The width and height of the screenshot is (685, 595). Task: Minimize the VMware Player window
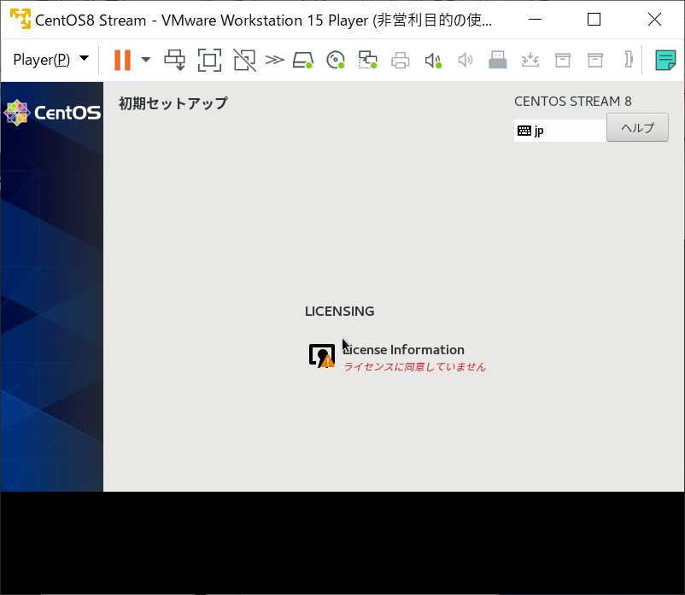tap(535, 20)
